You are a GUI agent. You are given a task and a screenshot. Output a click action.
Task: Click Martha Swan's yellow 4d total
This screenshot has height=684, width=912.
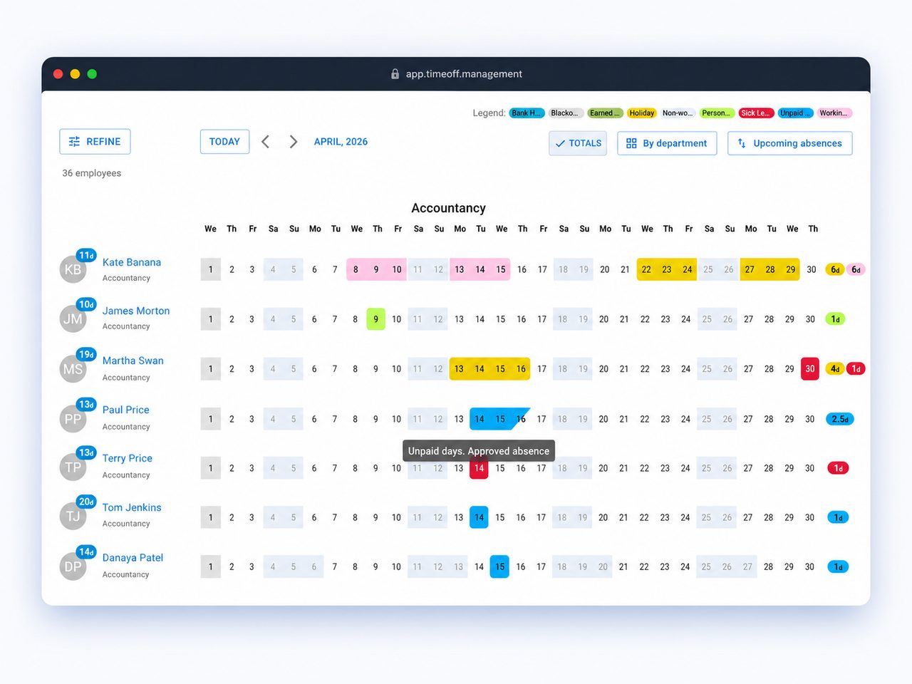point(835,369)
